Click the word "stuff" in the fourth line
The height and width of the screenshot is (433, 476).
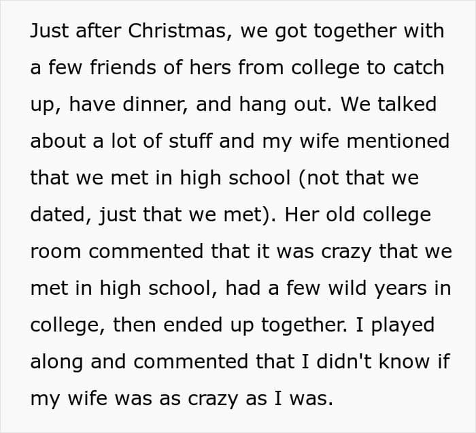click(x=190, y=141)
